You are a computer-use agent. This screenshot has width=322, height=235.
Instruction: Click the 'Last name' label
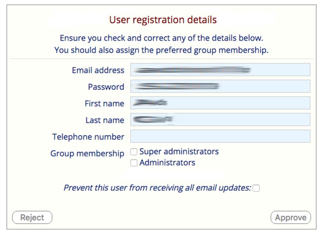pos(105,120)
